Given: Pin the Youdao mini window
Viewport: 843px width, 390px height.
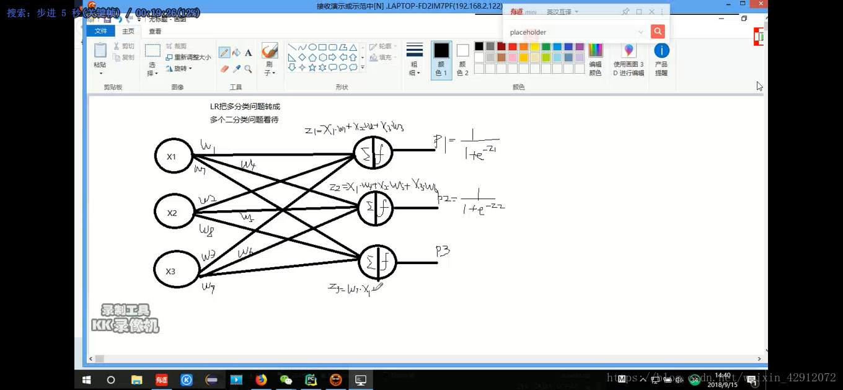Looking at the screenshot, I should pyautogui.click(x=625, y=12).
